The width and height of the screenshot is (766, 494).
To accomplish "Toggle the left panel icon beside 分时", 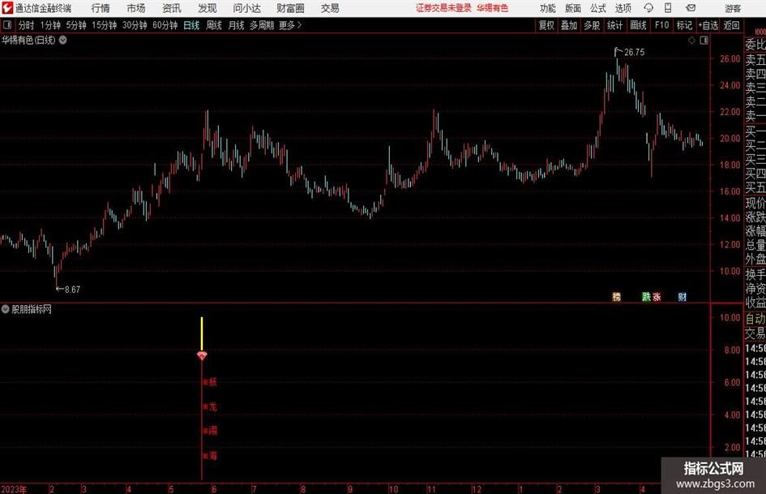I will 7,25.
